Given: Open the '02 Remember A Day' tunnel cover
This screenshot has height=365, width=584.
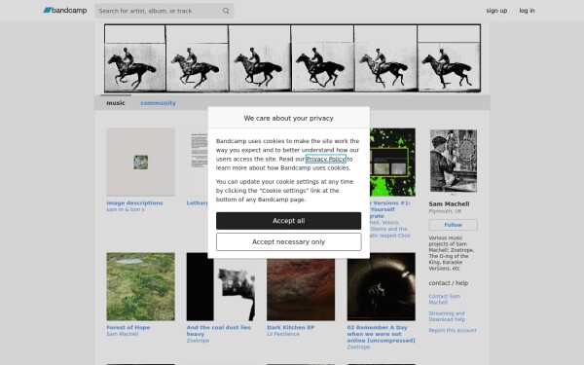Looking at the screenshot, I should coord(381,286).
